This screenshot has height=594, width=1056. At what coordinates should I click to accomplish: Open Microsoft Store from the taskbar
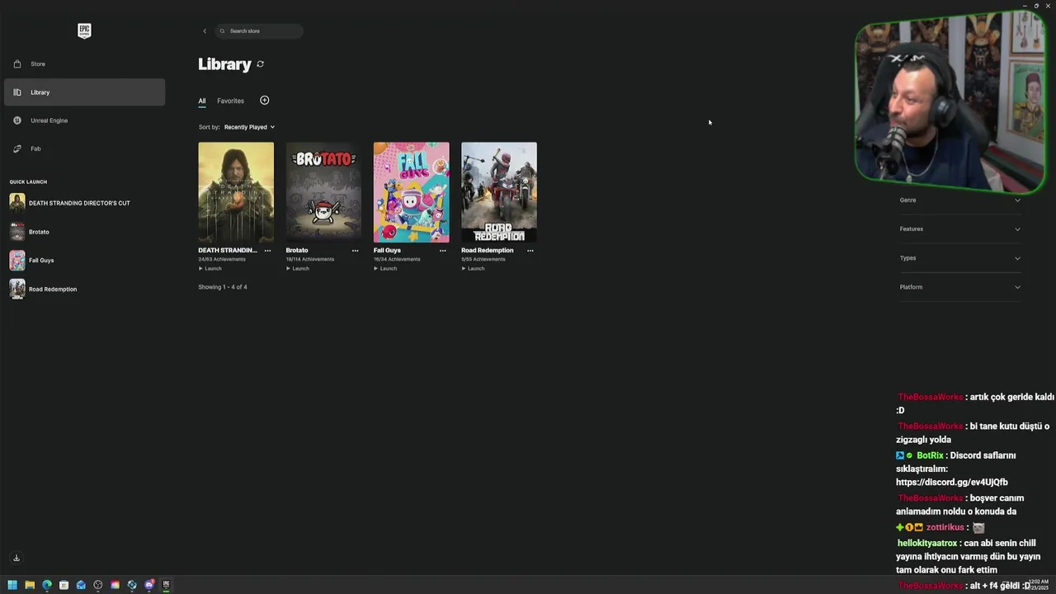tap(64, 585)
